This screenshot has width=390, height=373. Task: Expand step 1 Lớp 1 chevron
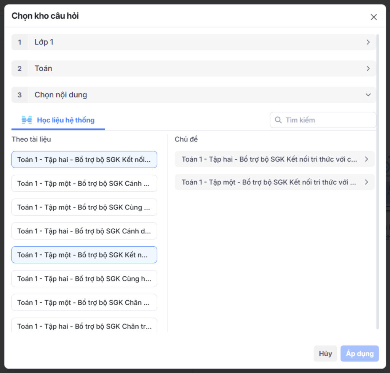click(368, 42)
